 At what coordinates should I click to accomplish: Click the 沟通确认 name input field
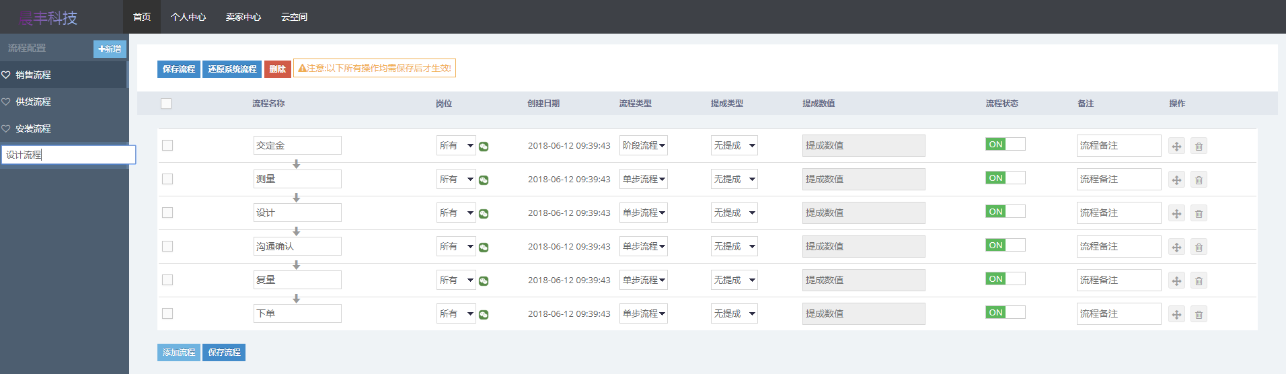(x=297, y=246)
